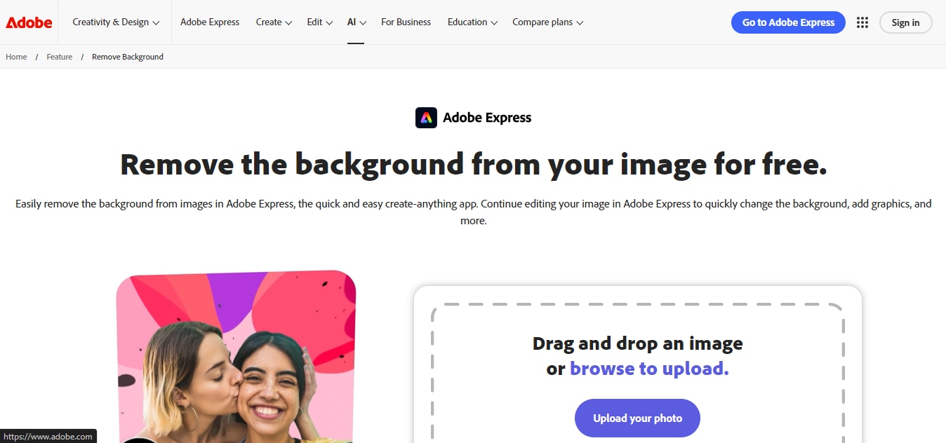Open the 'browse to upload' link
Viewport: 946px width, 443px height.
[648, 368]
